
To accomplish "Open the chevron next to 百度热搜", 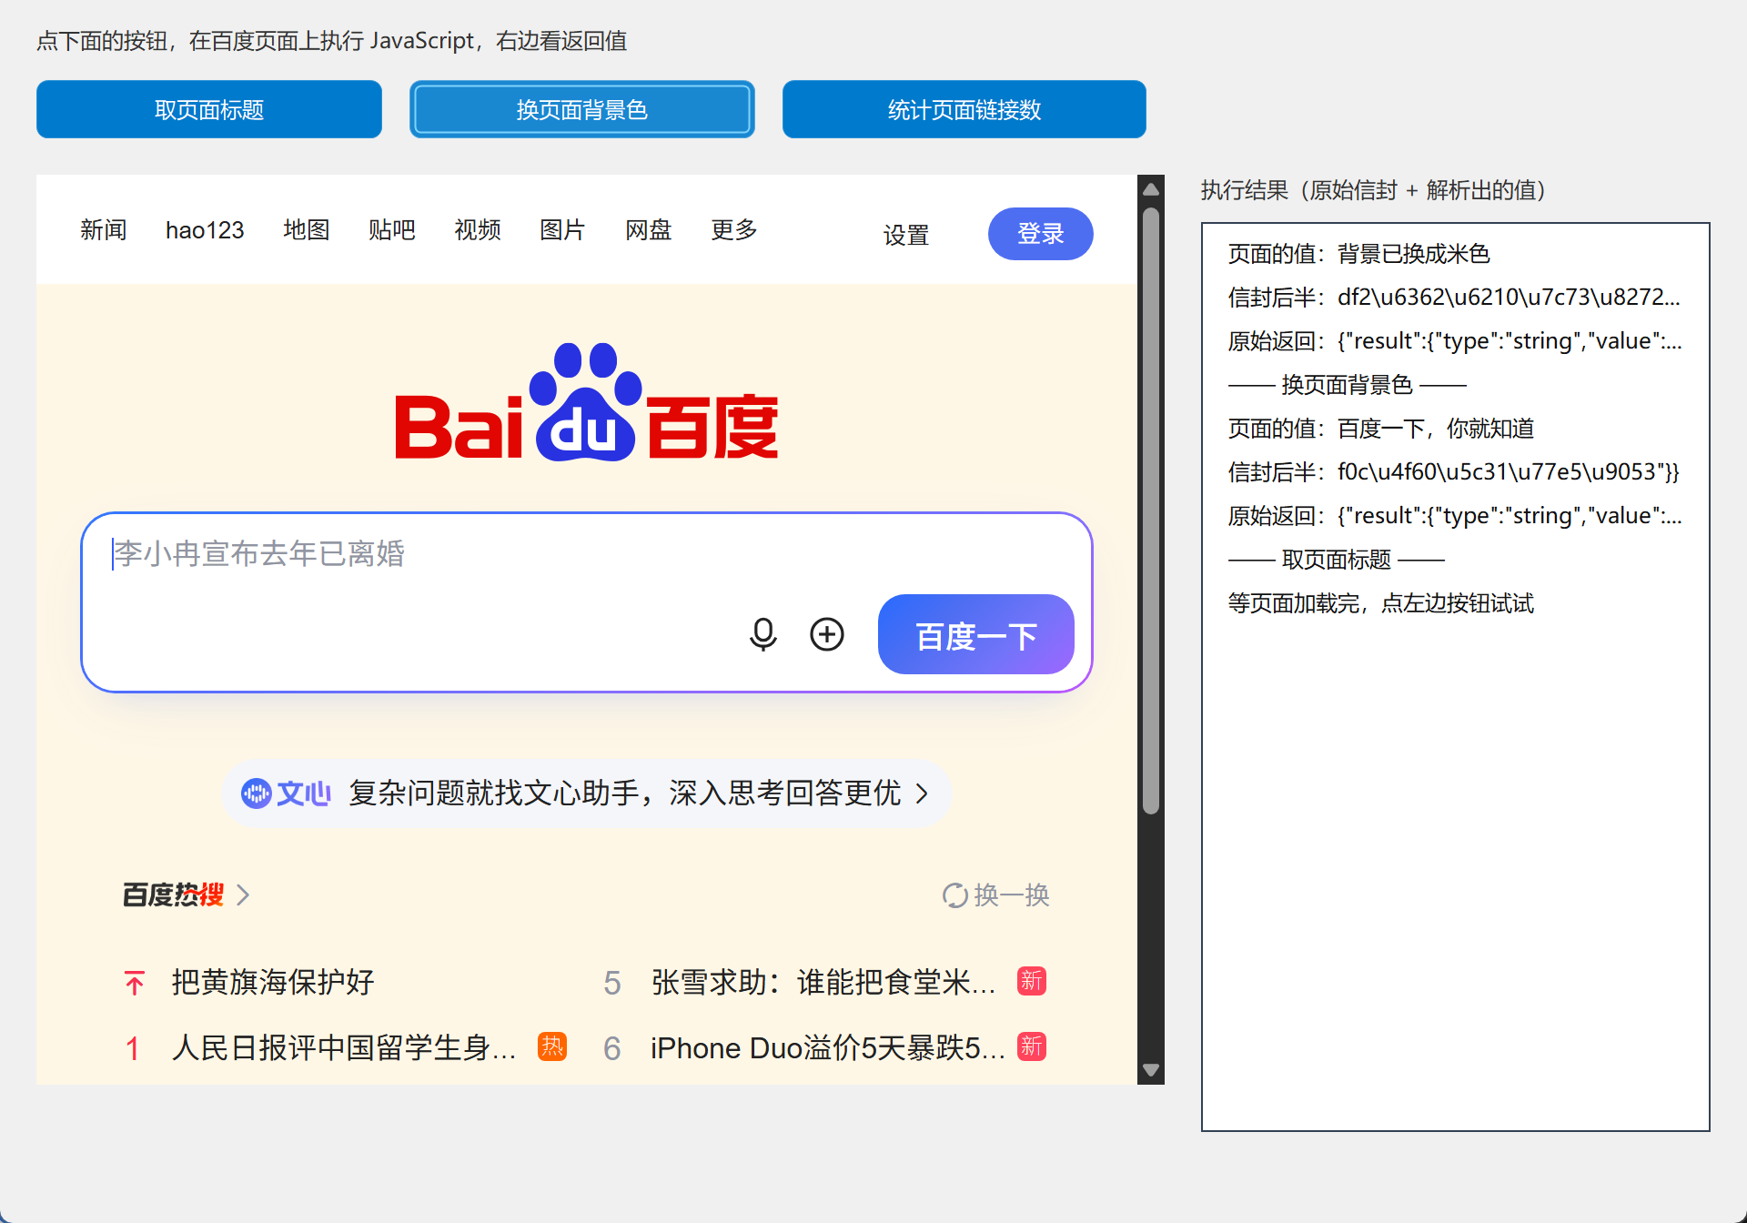I will (x=243, y=895).
